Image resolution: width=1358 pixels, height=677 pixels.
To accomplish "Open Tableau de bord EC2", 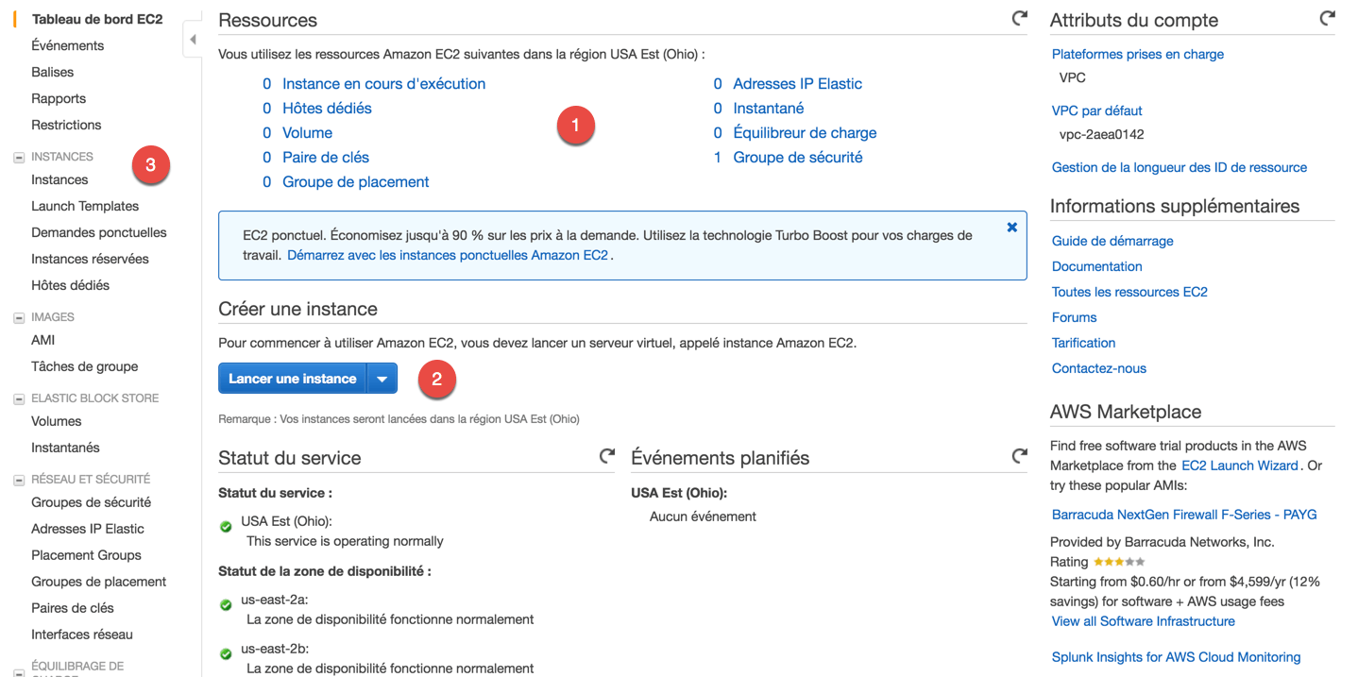I will pos(96,18).
